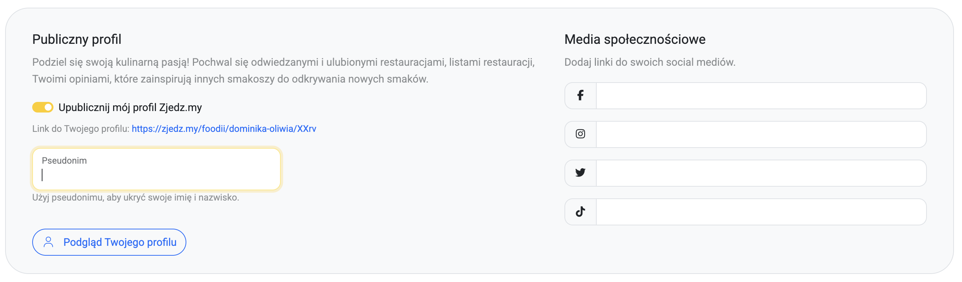Focus the Pseudonim input field
This screenshot has height=282, width=962.
[156, 174]
